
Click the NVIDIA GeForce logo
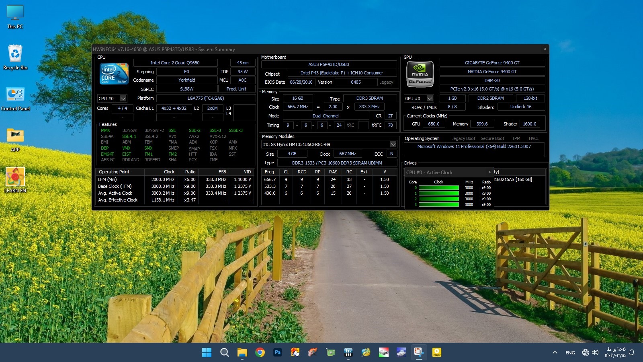tap(420, 74)
